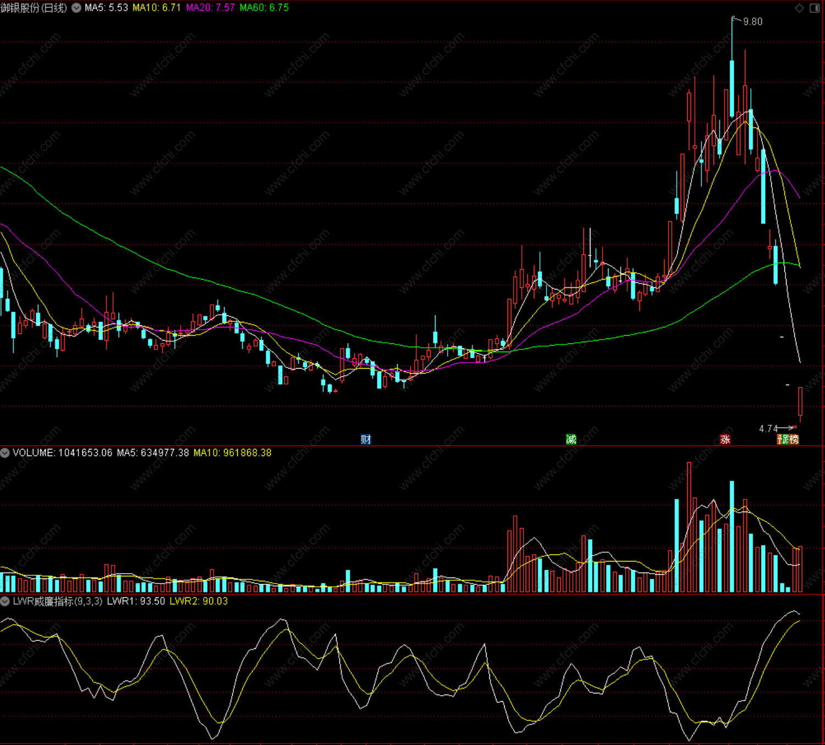Open the main chart indicator dropdown arrow

pyautogui.click(x=76, y=8)
